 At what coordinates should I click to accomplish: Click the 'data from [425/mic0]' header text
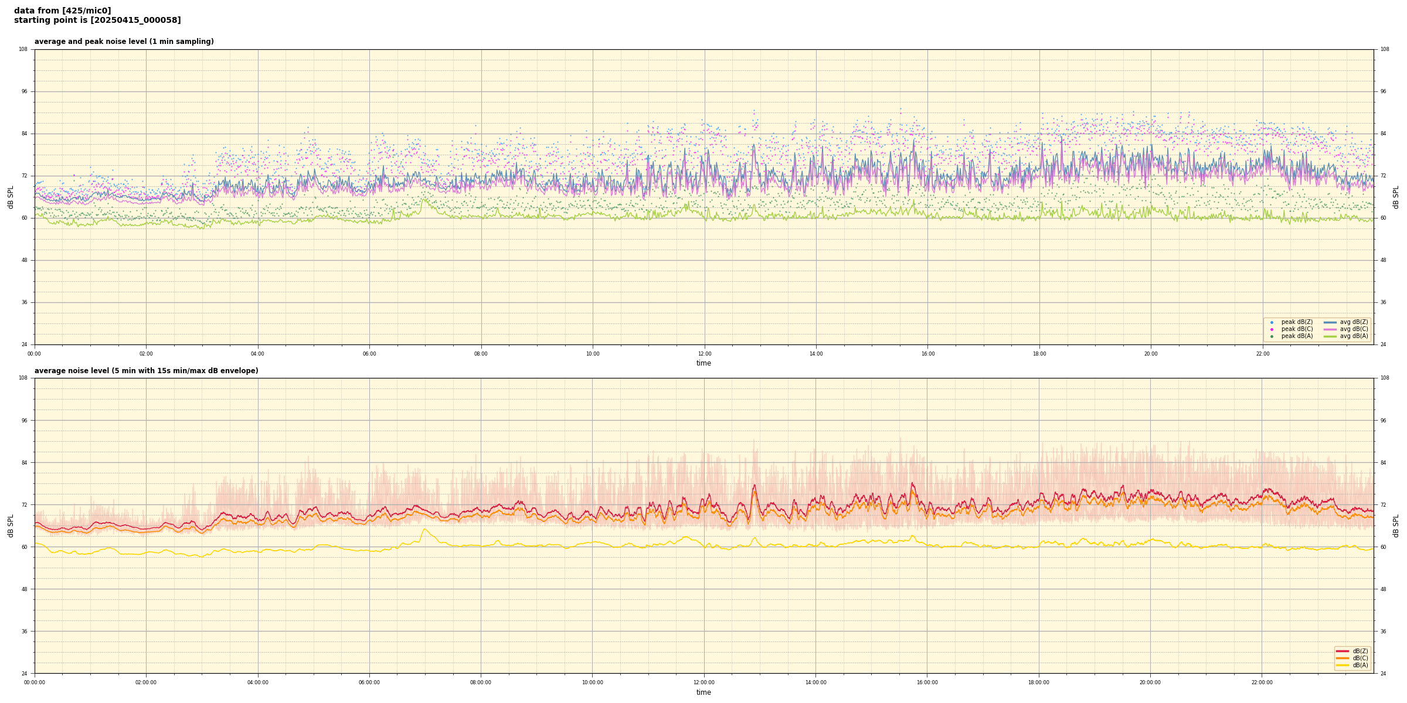[x=62, y=11]
